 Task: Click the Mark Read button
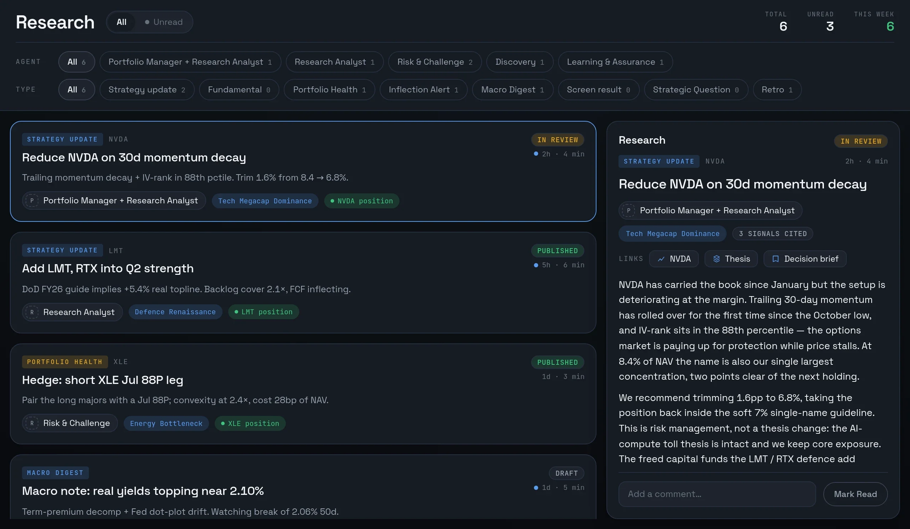[855, 494]
